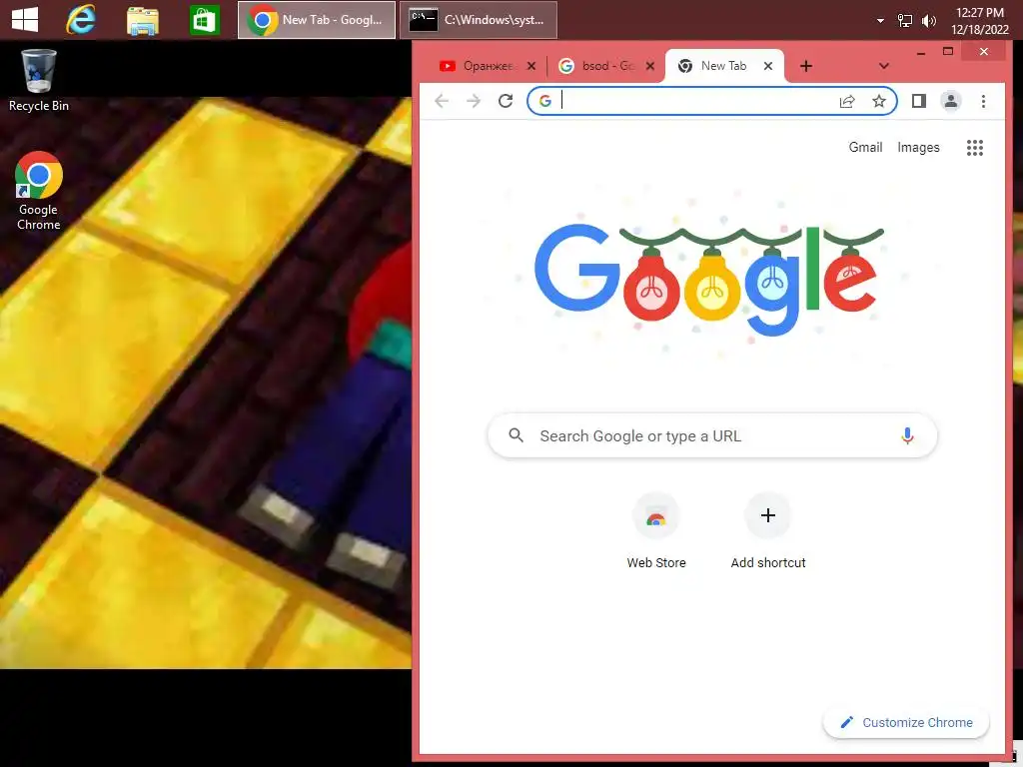Viewport: 1023px width, 767px height.
Task: Show hidden system tray icons arrow
Action: pyautogui.click(x=880, y=21)
